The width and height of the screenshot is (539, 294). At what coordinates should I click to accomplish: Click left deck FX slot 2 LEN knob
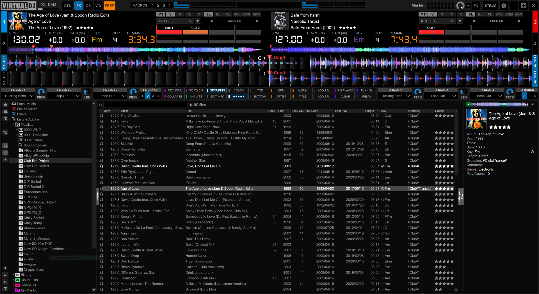click(87, 92)
